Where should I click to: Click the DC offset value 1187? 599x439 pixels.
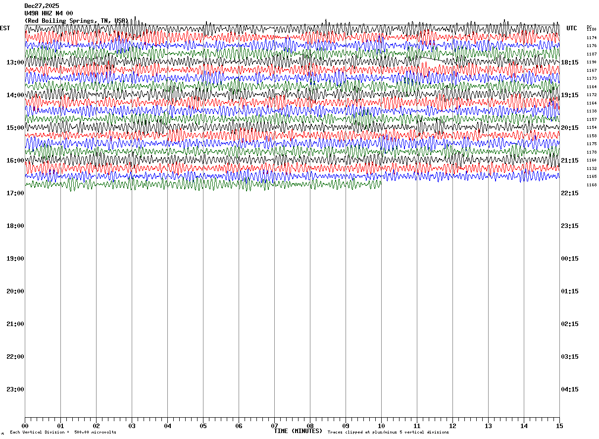coord(592,54)
